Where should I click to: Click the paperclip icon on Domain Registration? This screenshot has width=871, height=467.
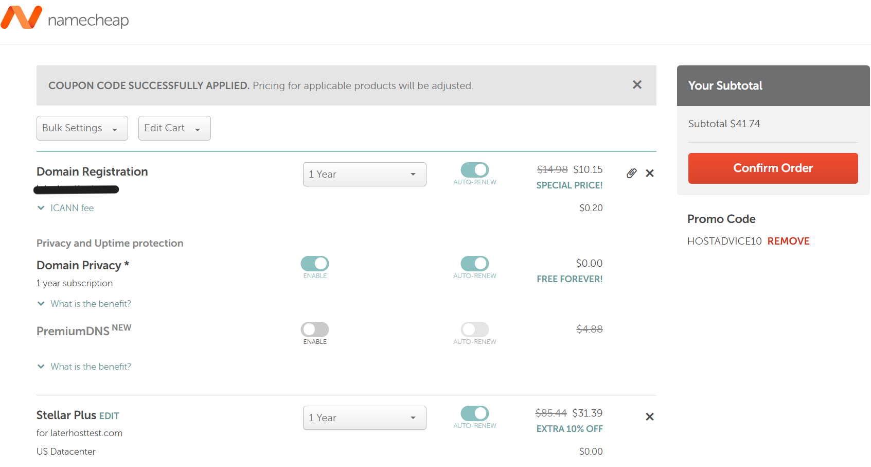[x=632, y=173]
